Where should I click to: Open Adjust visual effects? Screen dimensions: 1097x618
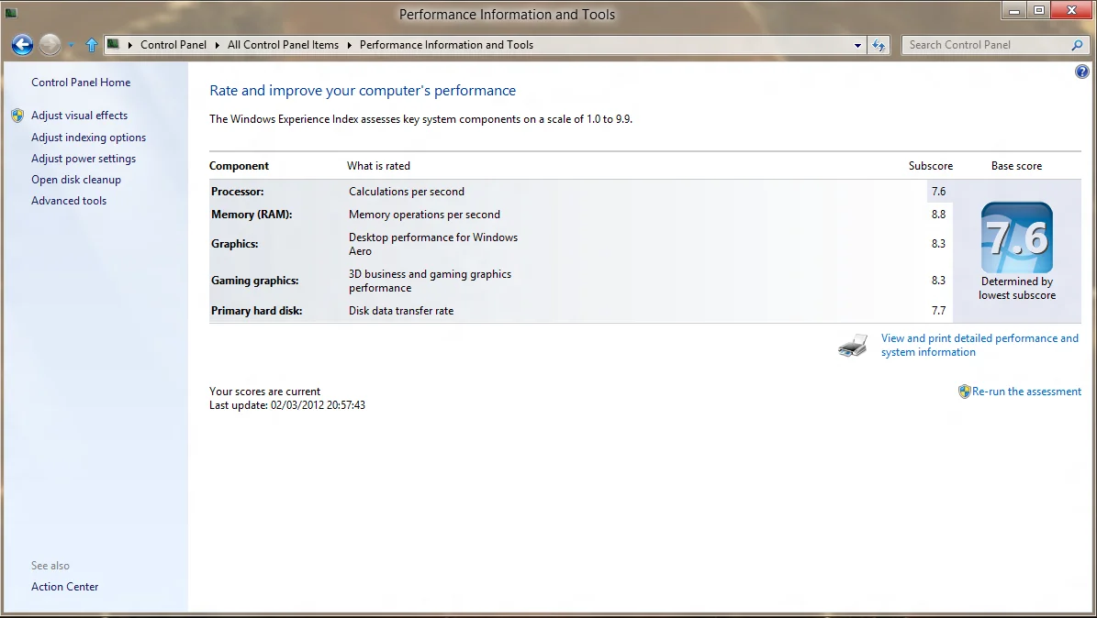pos(79,116)
